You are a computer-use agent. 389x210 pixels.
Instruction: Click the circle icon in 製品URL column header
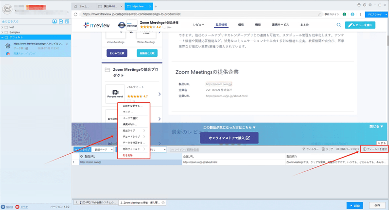click(x=81, y=156)
